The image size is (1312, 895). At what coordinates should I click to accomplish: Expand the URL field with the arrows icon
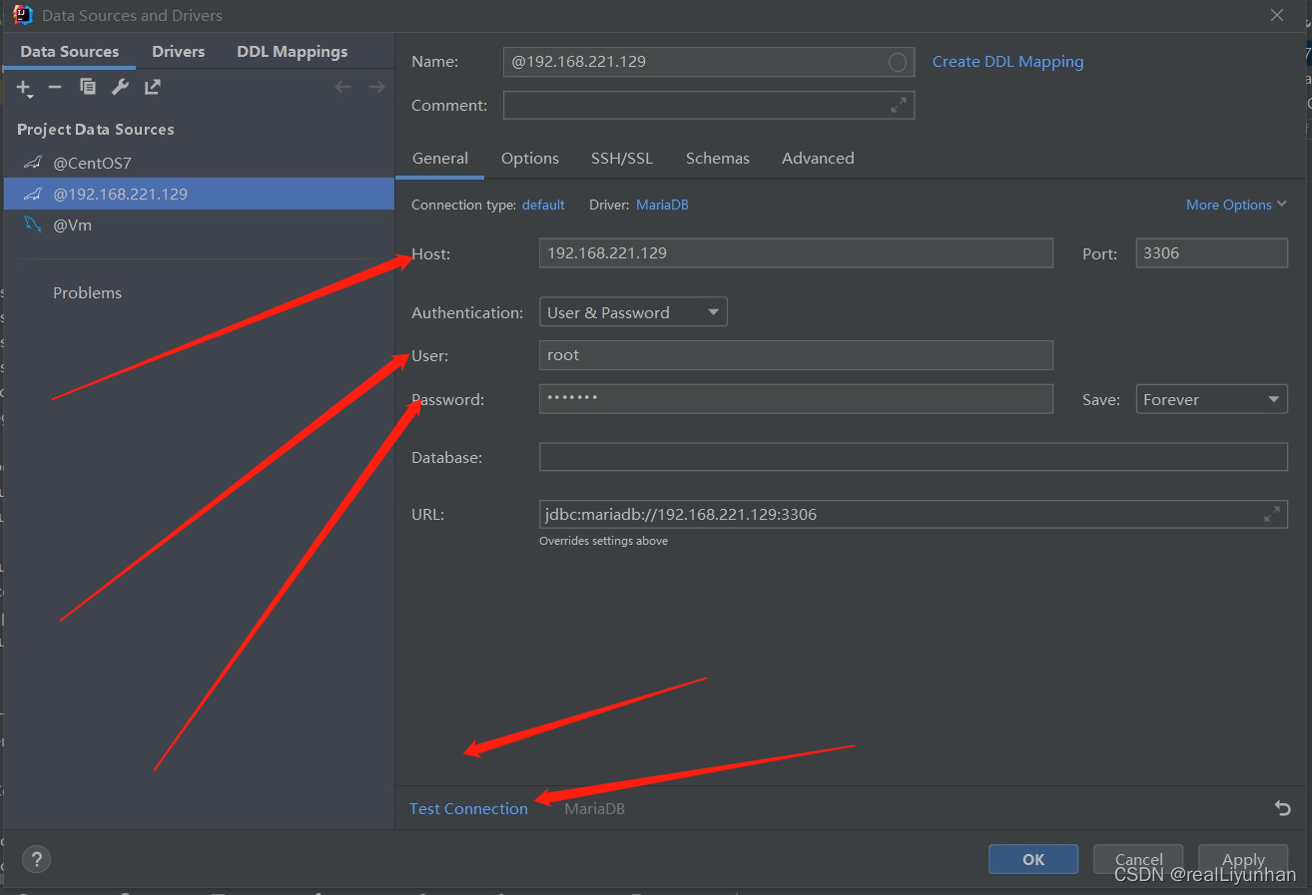[1272, 515]
